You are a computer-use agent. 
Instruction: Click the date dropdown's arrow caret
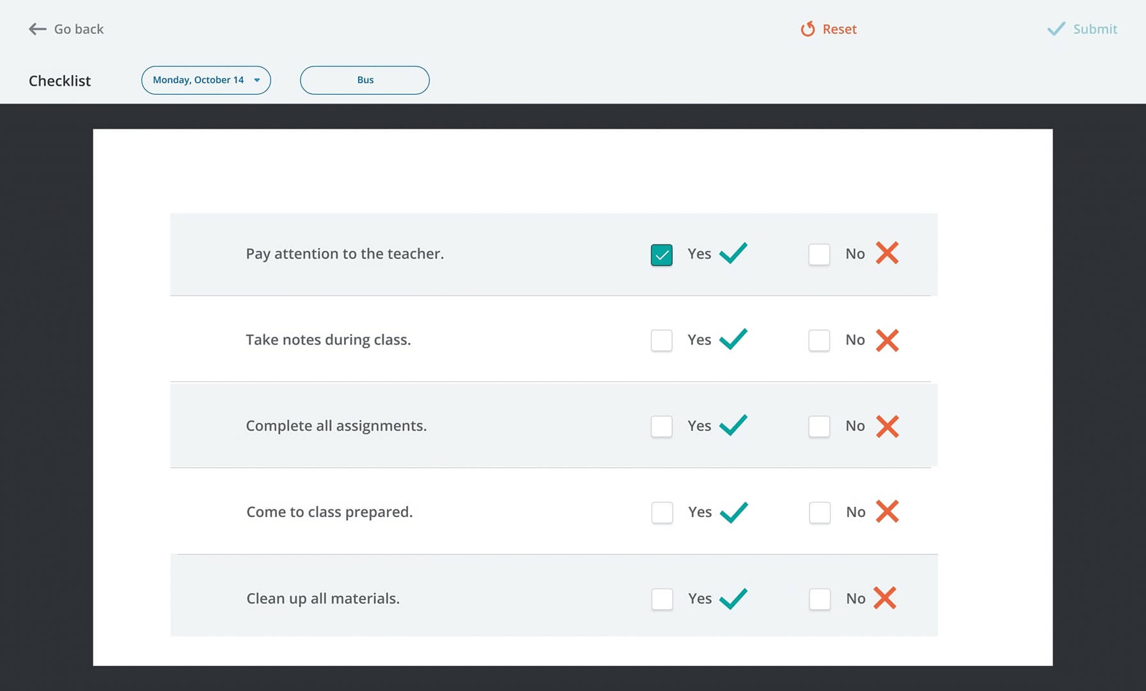257,81
